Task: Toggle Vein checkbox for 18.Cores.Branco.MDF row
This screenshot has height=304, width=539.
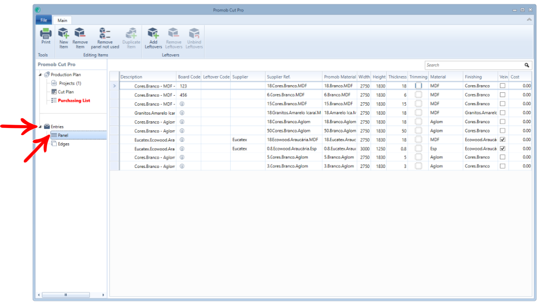Action: point(502,86)
